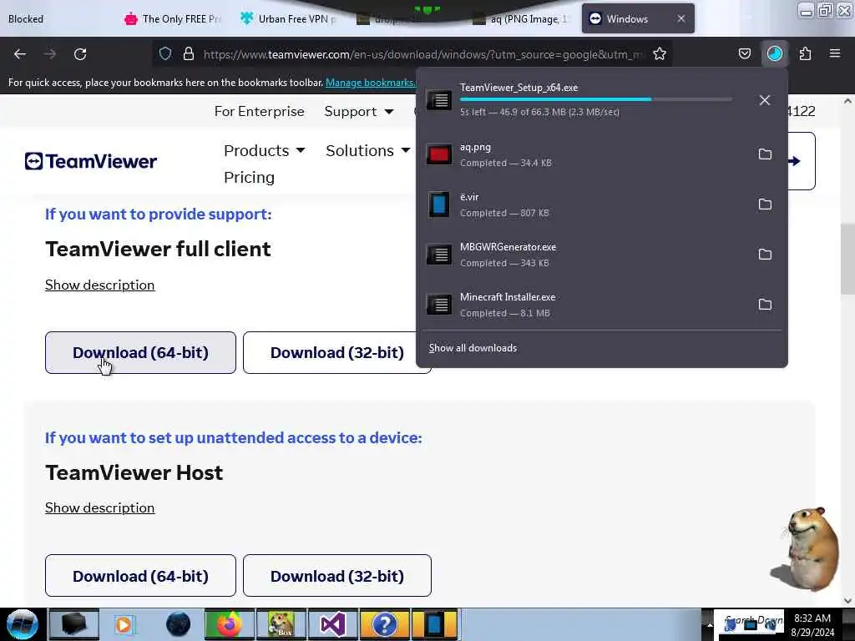Open the Extensions puzzle icon
Screen dimensions: 855x641
(x=805, y=53)
